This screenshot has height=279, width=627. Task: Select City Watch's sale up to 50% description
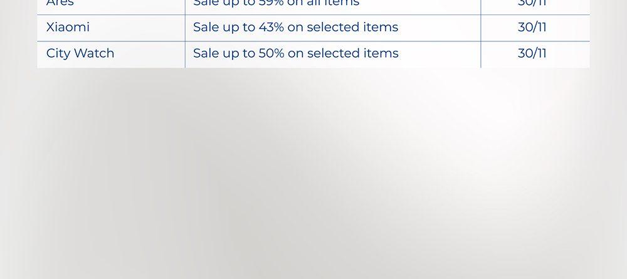295,53
